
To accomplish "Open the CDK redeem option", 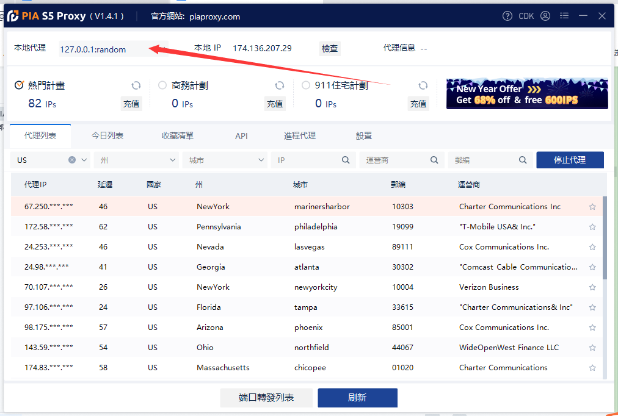I will [x=526, y=16].
